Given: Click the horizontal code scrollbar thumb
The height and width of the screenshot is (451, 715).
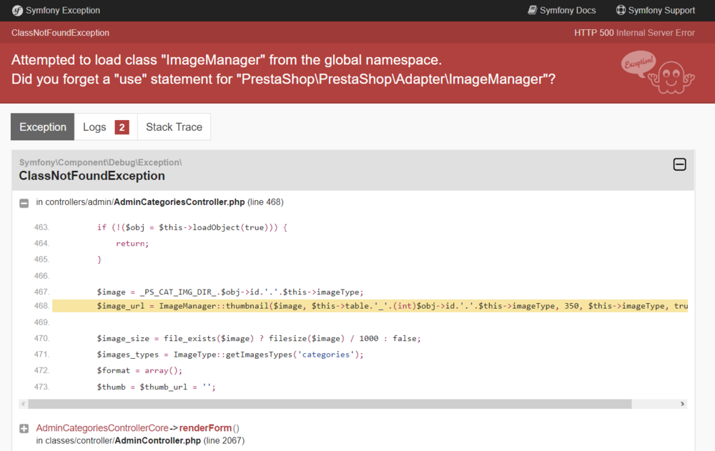Looking at the screenshot, I should click(330, 404).
